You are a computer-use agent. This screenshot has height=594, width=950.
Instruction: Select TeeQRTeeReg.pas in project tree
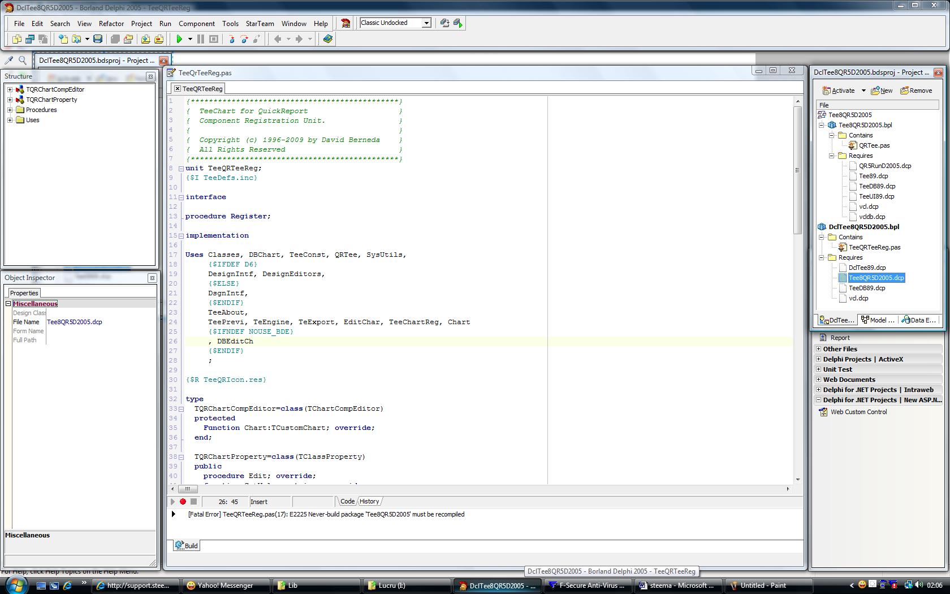coord(874,247)
